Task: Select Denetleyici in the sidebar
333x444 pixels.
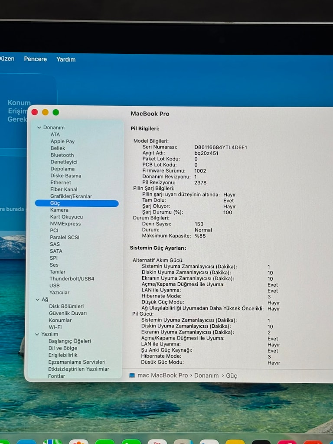Action: pyautogui.click(x=64, y=162)
